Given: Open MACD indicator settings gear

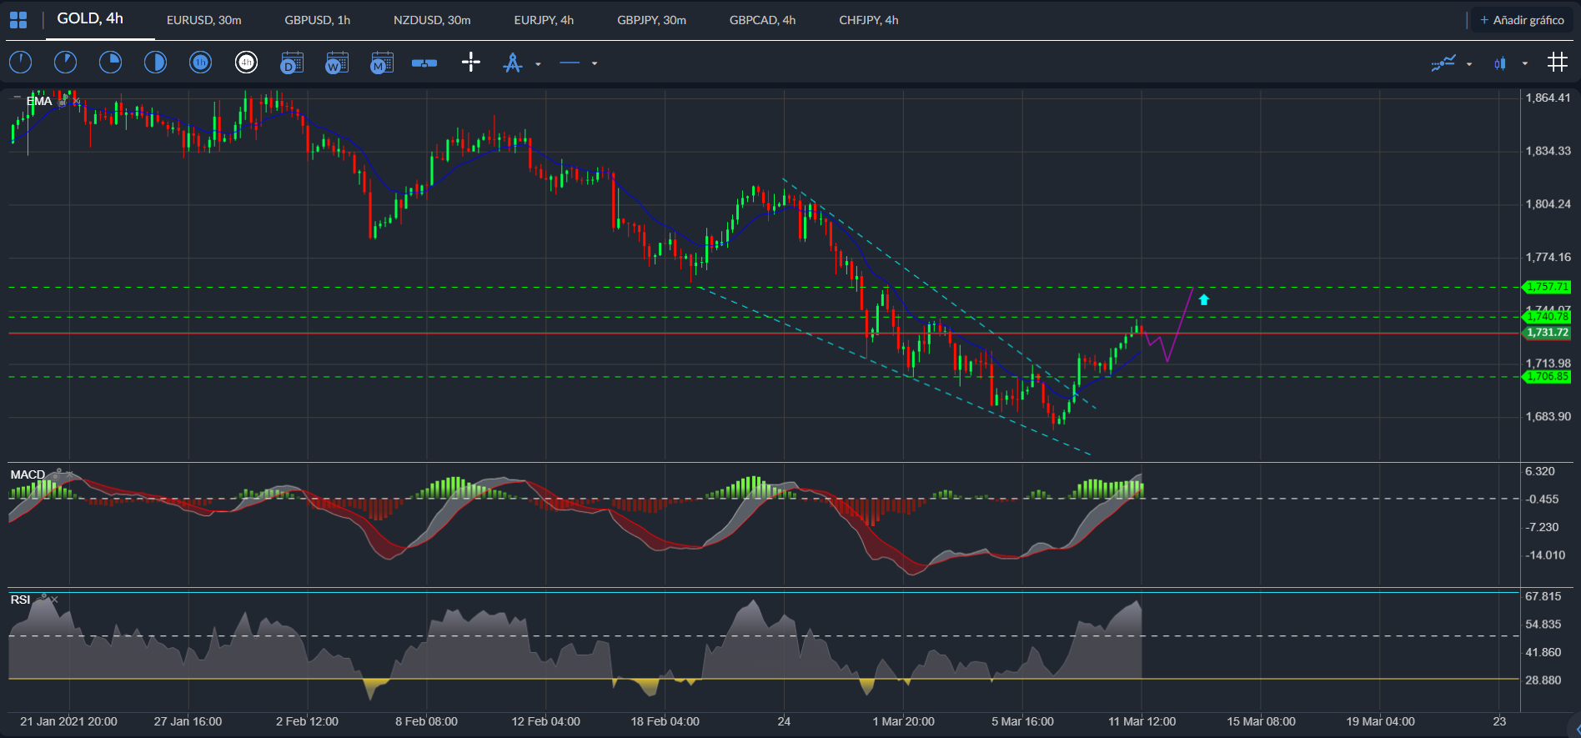Looking at the screenshot, I should coord(58,472).
